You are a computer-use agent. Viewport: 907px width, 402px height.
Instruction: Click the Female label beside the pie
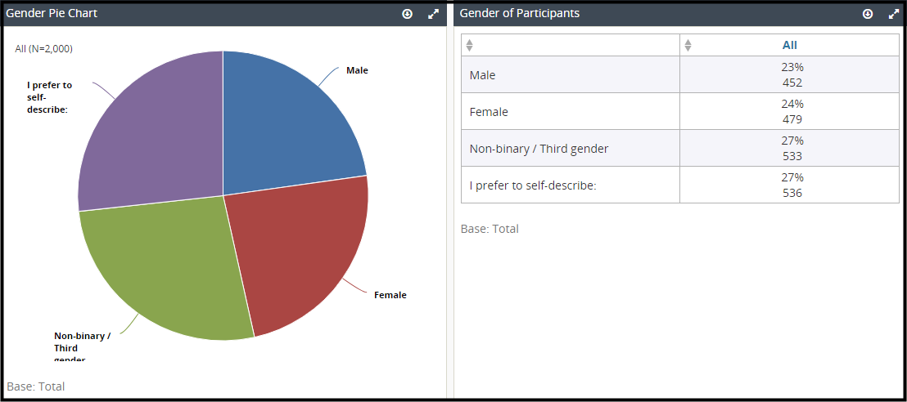390,295
